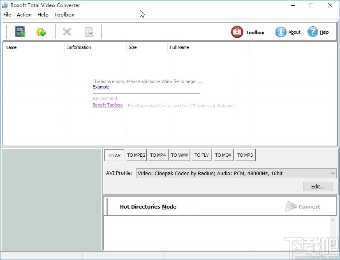Enable Hot Directories Mode
This screenshot has height=260, width=340.
148,207
